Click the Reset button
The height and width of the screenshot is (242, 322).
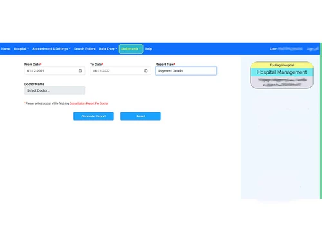pyautogui.click(x=140, y=116)
